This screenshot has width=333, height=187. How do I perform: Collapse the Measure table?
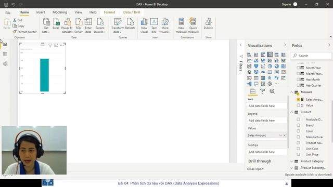pyautogui.click(x=291, y=92)
